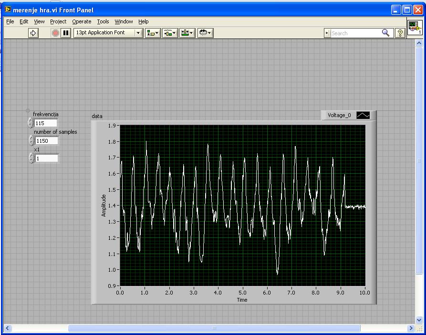The height and width of the screenshot is (335, 426).
Task: Click the number of samples field 1150
Action: [47, 141]
